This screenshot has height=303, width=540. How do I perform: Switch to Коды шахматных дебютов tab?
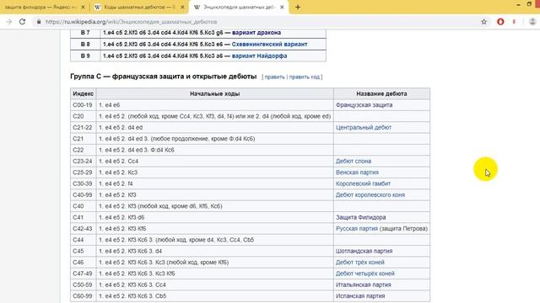point(140,7)
